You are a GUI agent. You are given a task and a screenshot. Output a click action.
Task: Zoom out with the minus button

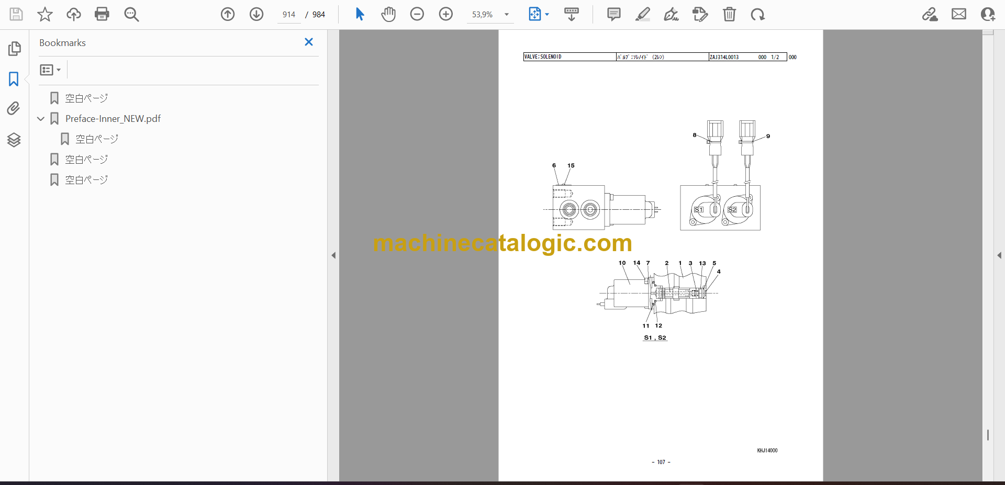click(417, 14)
